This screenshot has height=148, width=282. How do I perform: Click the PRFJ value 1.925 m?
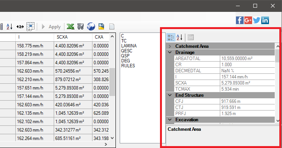coord(247,114)
